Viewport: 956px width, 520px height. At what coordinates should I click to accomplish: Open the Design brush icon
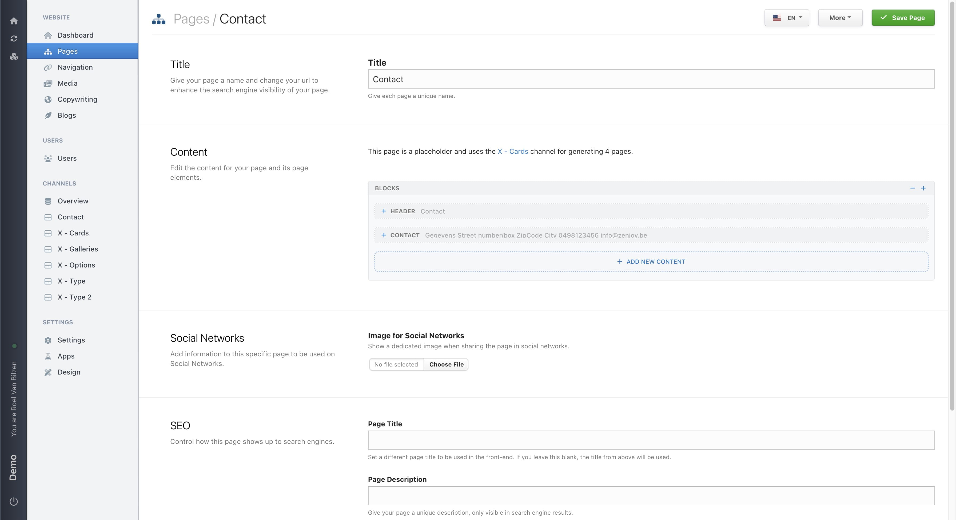tap(48, 372)
